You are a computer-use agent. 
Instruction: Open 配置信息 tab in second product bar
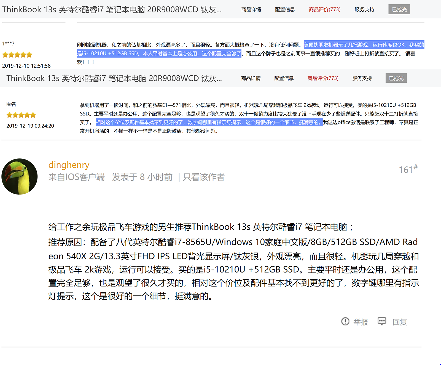[x=284, y=78]
